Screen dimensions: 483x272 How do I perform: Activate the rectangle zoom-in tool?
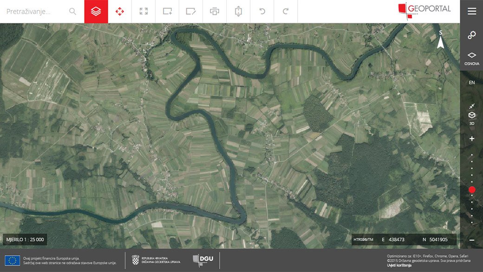click(167, 12)
